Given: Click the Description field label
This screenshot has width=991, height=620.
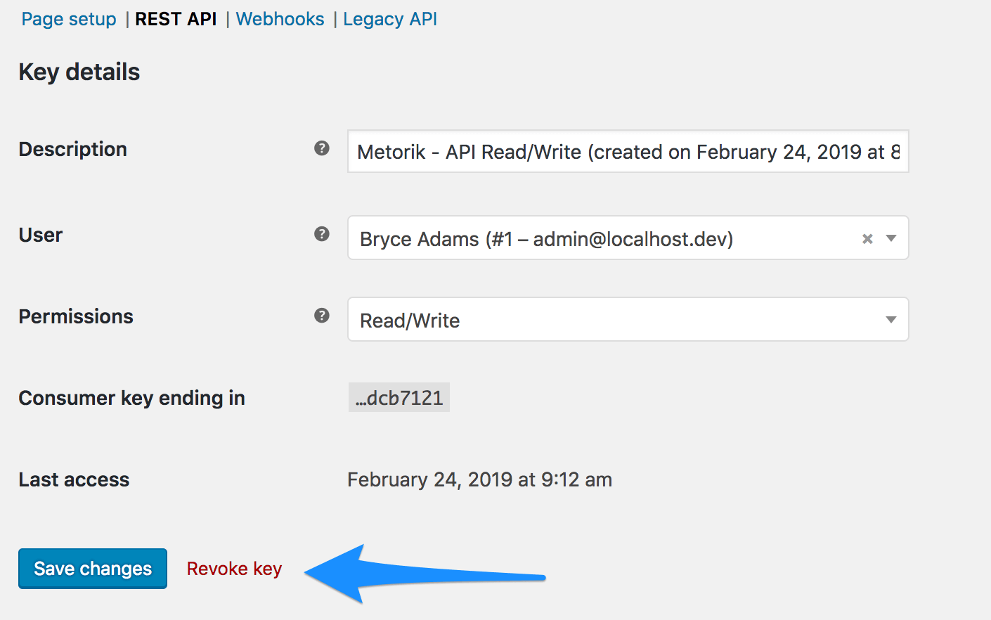Looking at the screenshot, I should pyautogui.click(x=73, y=149).
